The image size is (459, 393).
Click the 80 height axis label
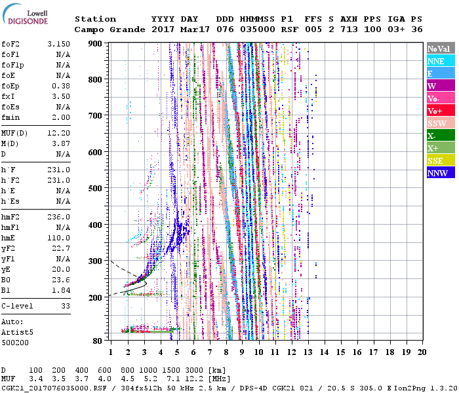(98, 341)
